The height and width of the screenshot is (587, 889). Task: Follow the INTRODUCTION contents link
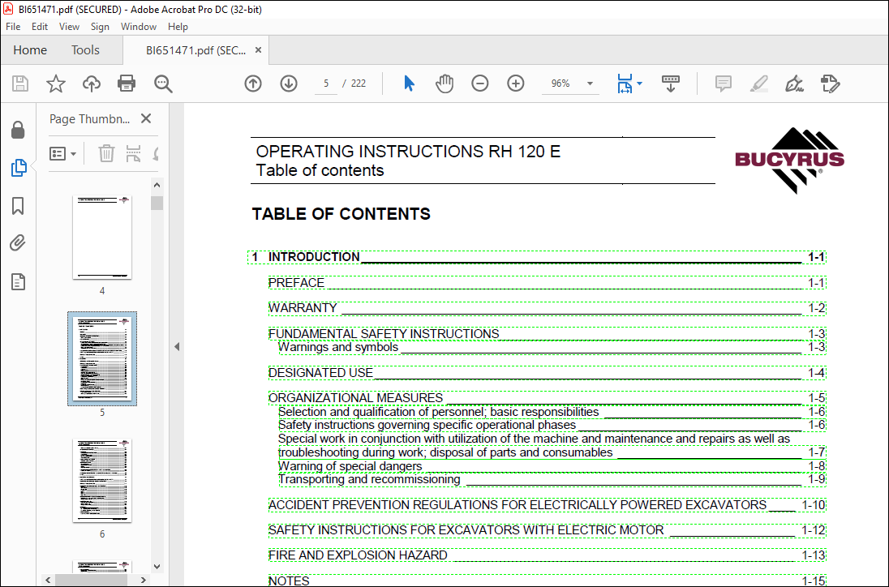tap(537, 257)
